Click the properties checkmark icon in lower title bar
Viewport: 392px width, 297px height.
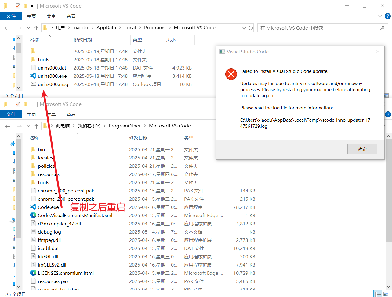point(18,104)
